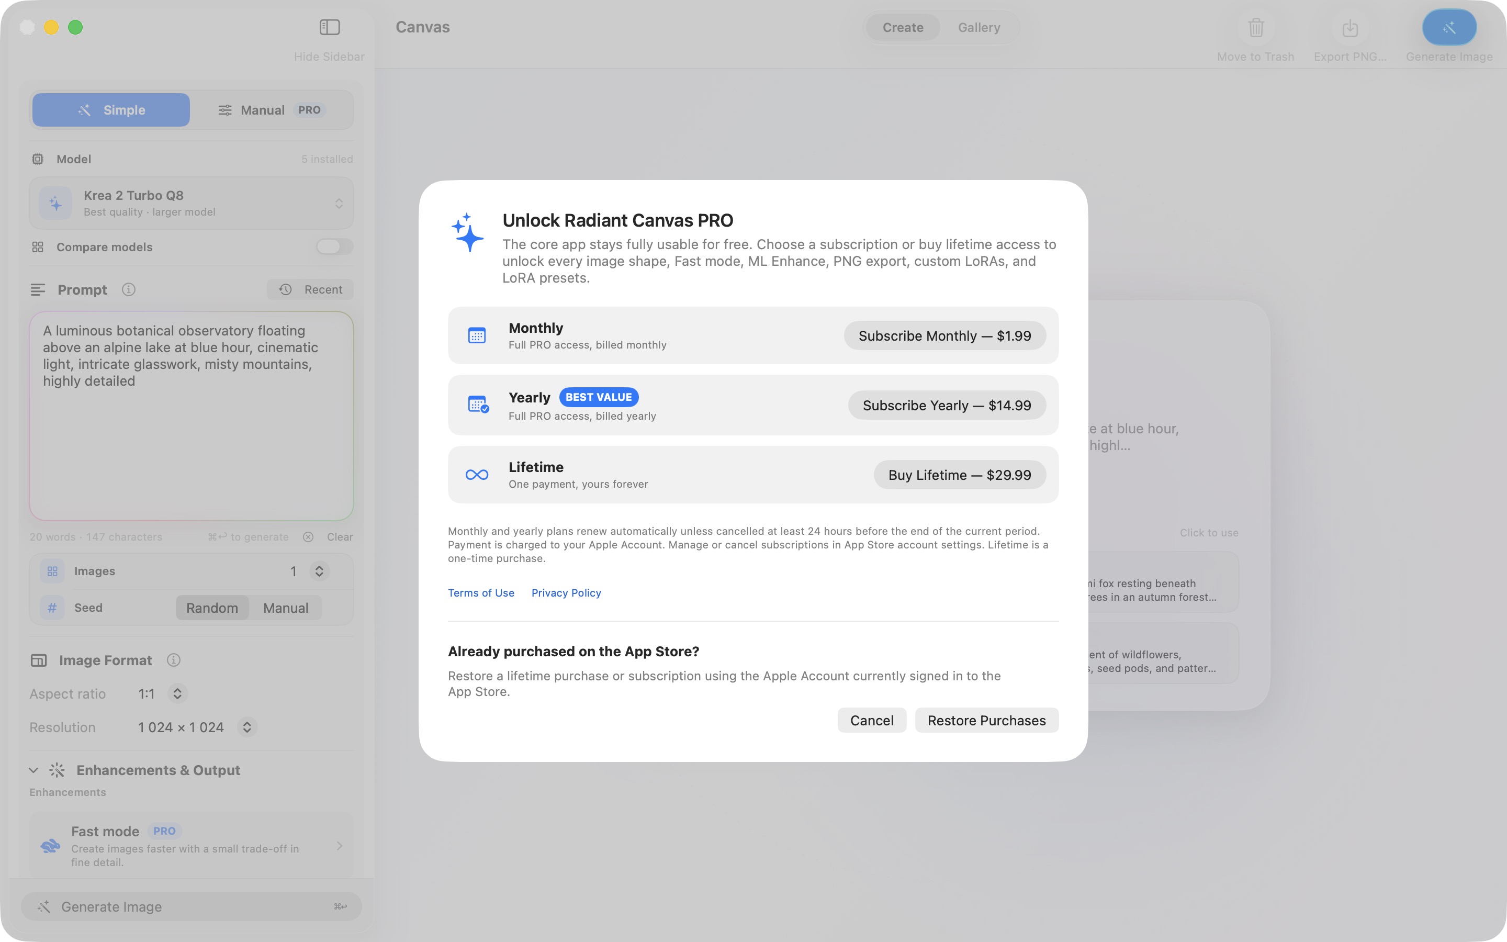
Task: Click the Export PNG toolbar icon
Action: tap(1349, 27)
